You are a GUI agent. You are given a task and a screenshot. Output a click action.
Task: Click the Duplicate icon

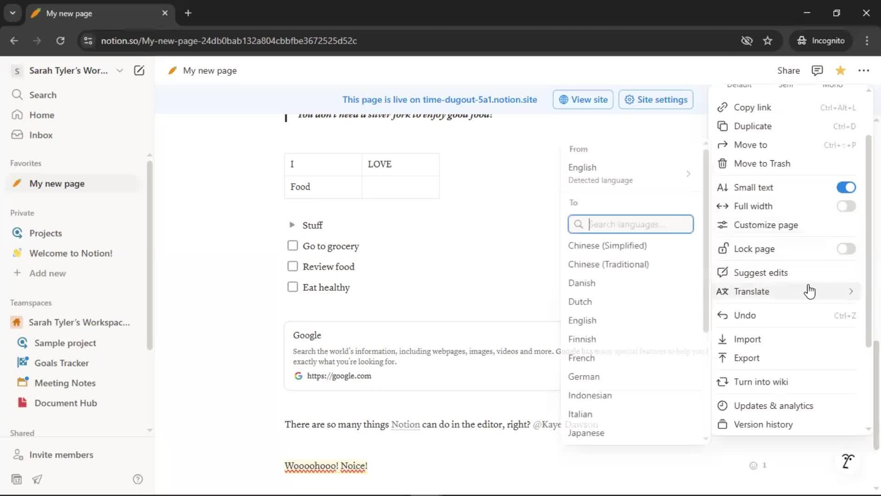coord(722,126)
